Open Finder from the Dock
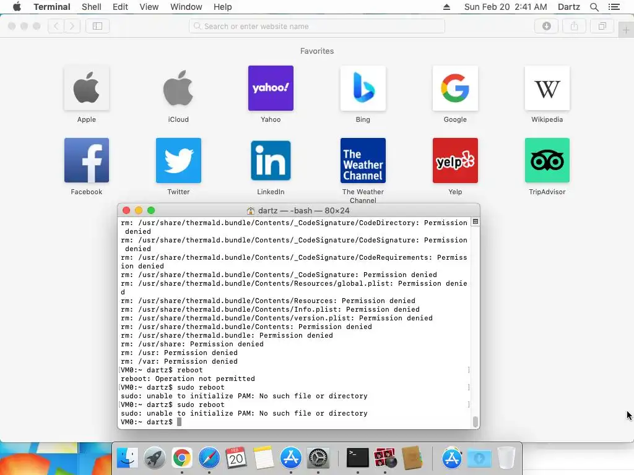The image size is (634, 475). click(x=128, y=458)
